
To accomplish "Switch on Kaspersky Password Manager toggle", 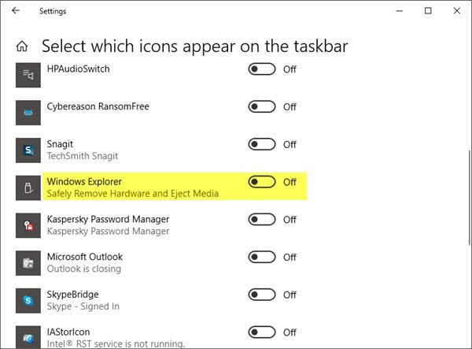I will point(262,220).
